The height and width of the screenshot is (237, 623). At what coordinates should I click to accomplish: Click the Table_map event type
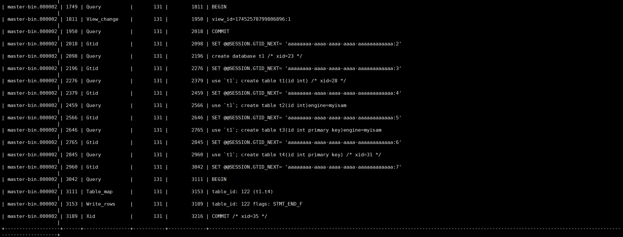(99, 192)
